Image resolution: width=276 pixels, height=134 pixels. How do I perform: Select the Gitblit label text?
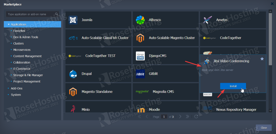pos(153,74)
